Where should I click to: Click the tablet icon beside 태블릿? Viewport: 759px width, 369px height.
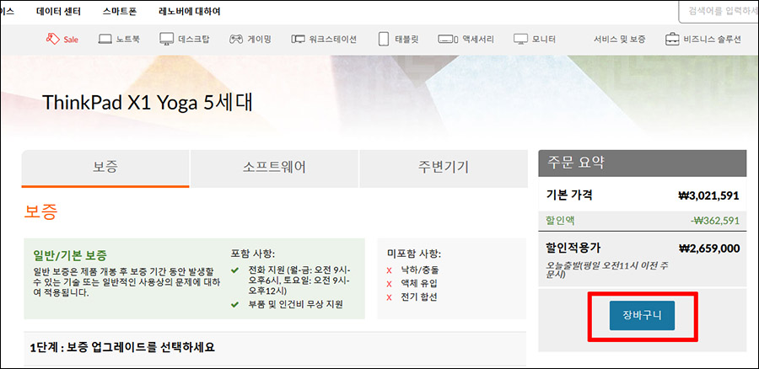pyautogui.click(x=384, y=39)
